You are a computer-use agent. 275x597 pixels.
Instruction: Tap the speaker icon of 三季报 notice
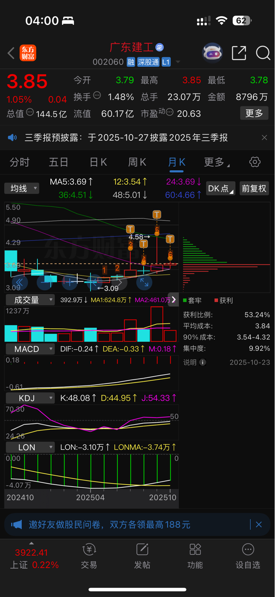click(13, 138)
